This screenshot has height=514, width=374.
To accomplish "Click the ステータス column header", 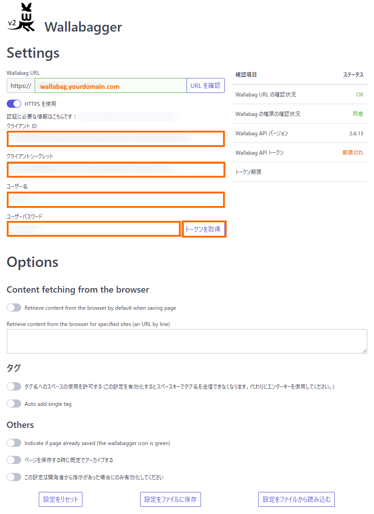I will point(353,75).
